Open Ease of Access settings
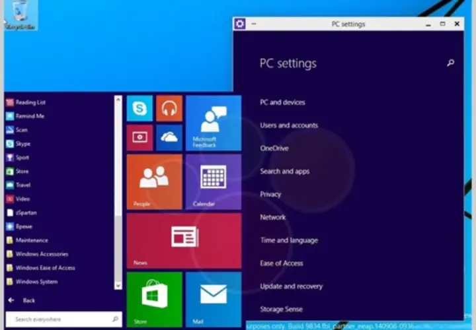Image resolution: width=476 pixels, height=330 pixels. point(282,263)
